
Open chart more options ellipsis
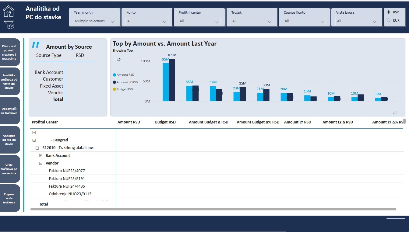pyautogui.click(x=404, y=113)
